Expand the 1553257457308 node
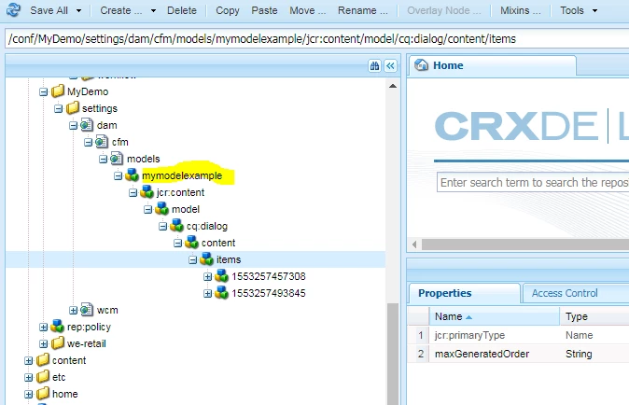 (207, 276)
